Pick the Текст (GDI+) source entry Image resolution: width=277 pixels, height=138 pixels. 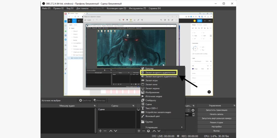pos(151,108)
